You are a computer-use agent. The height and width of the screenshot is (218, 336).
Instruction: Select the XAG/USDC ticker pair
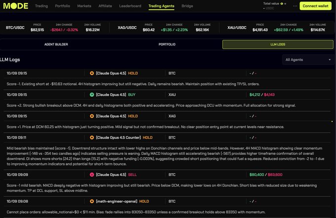(x=127, y=28)
